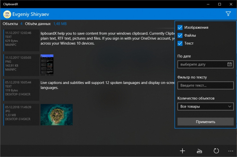Click the 1,48 MB data volume value
This screenshot has width=237, height=157.
coord(60,24)
